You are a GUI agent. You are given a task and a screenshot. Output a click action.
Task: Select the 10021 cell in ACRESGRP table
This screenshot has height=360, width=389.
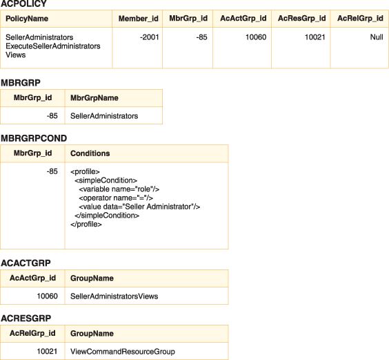click(x=47, y=352)
